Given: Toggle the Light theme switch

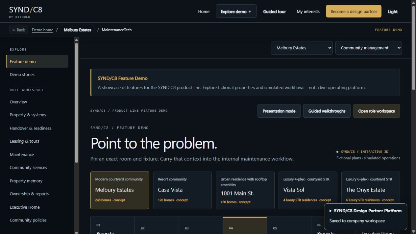Looking at the screenshot, I should pyautogui.click(x=393, y=12).
